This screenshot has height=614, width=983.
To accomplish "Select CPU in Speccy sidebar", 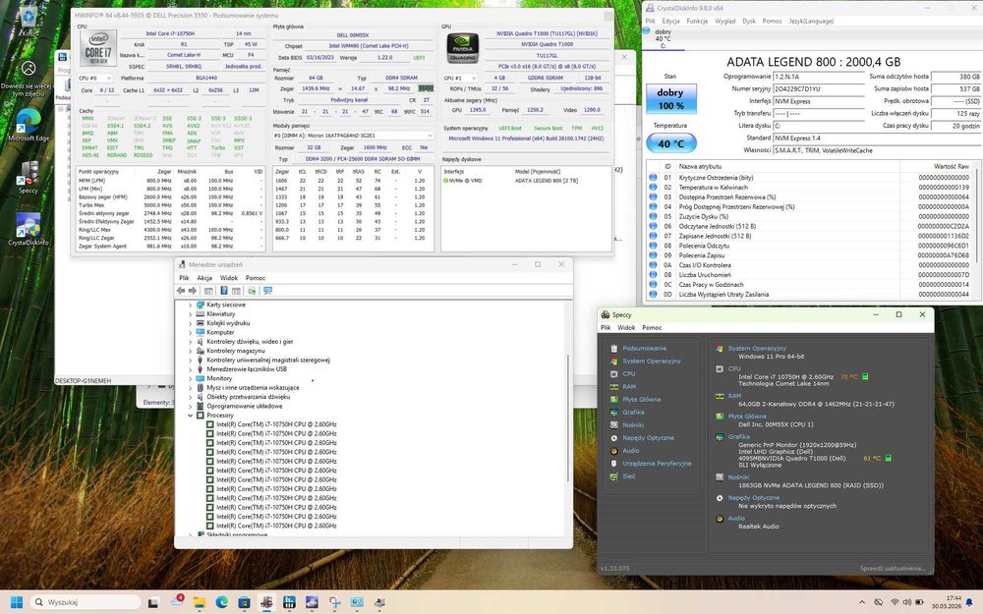I will coord(629,374).
